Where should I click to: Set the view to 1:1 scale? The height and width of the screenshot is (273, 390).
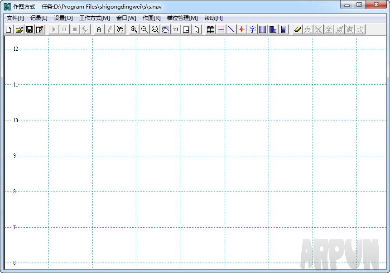(x=176, y=29)
